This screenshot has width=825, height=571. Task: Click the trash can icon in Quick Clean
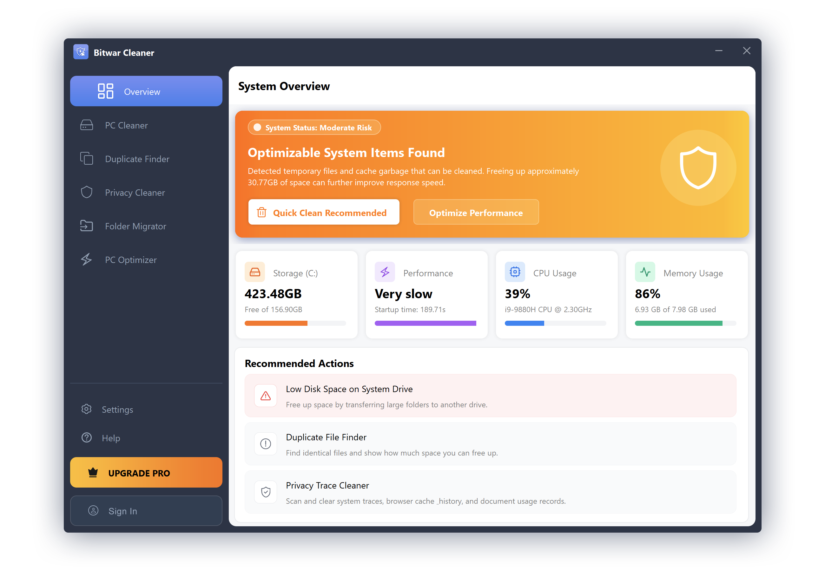pos(262,213)
